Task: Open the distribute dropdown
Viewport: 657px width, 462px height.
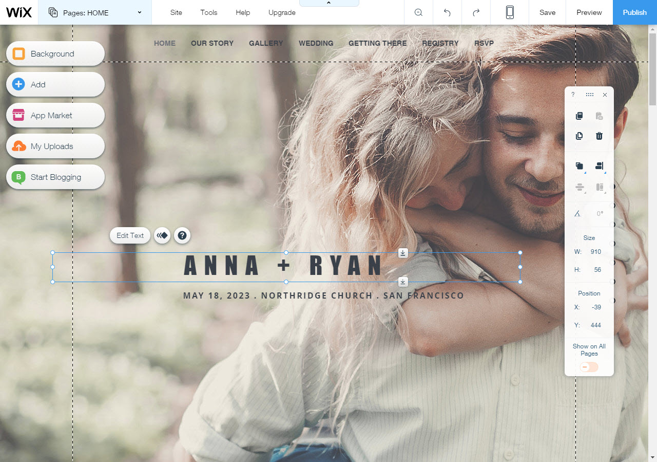Action: coord(579,188)
